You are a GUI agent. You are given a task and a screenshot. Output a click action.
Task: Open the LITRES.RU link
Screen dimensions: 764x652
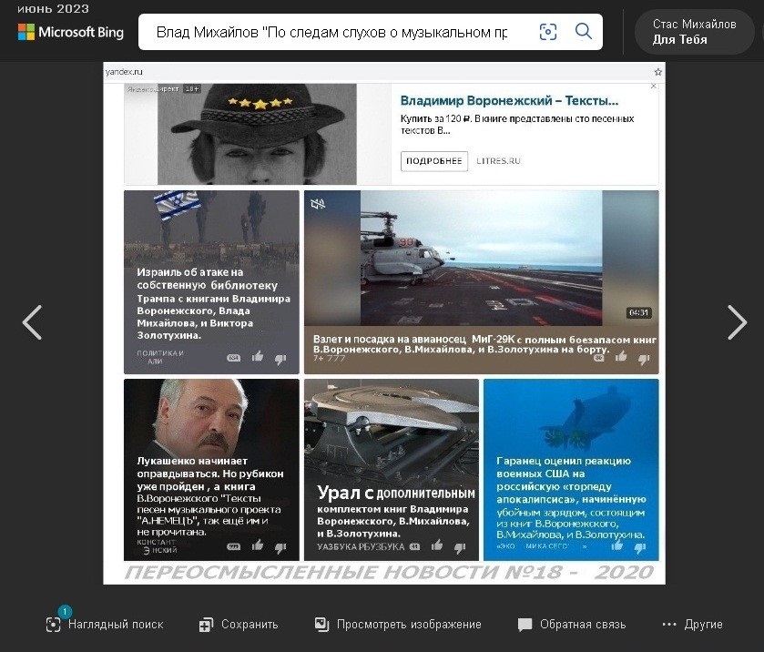pos(498,161)
